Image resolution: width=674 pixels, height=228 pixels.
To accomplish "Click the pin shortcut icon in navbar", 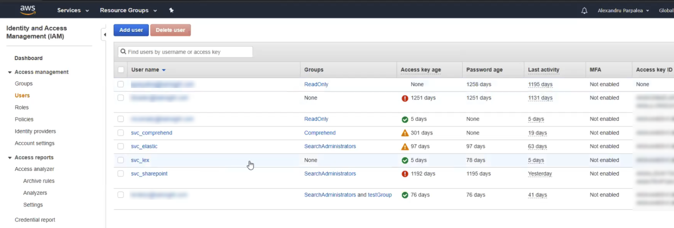I will tap(171, 10).
